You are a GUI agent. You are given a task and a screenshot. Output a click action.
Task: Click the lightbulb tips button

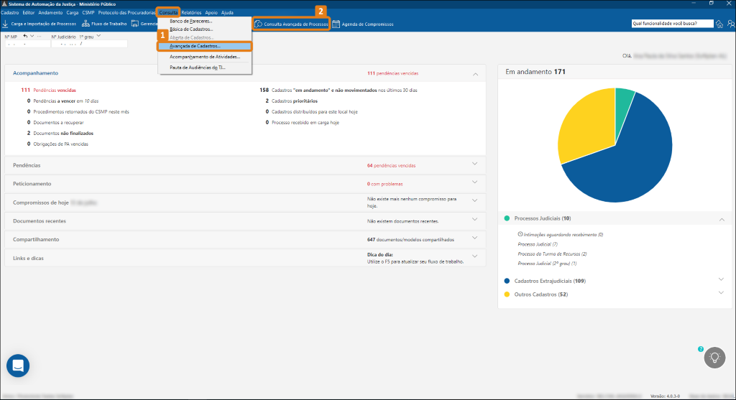point(714,358)
